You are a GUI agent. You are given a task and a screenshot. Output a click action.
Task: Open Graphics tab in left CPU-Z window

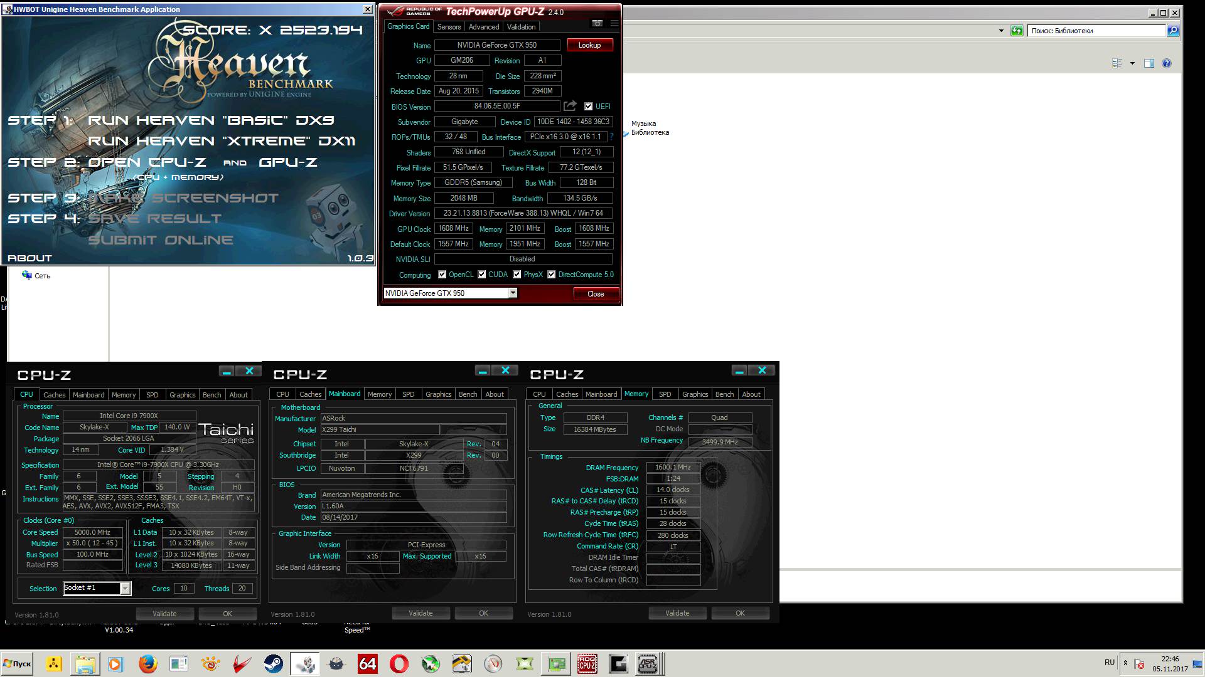click(x=183, y=395)
